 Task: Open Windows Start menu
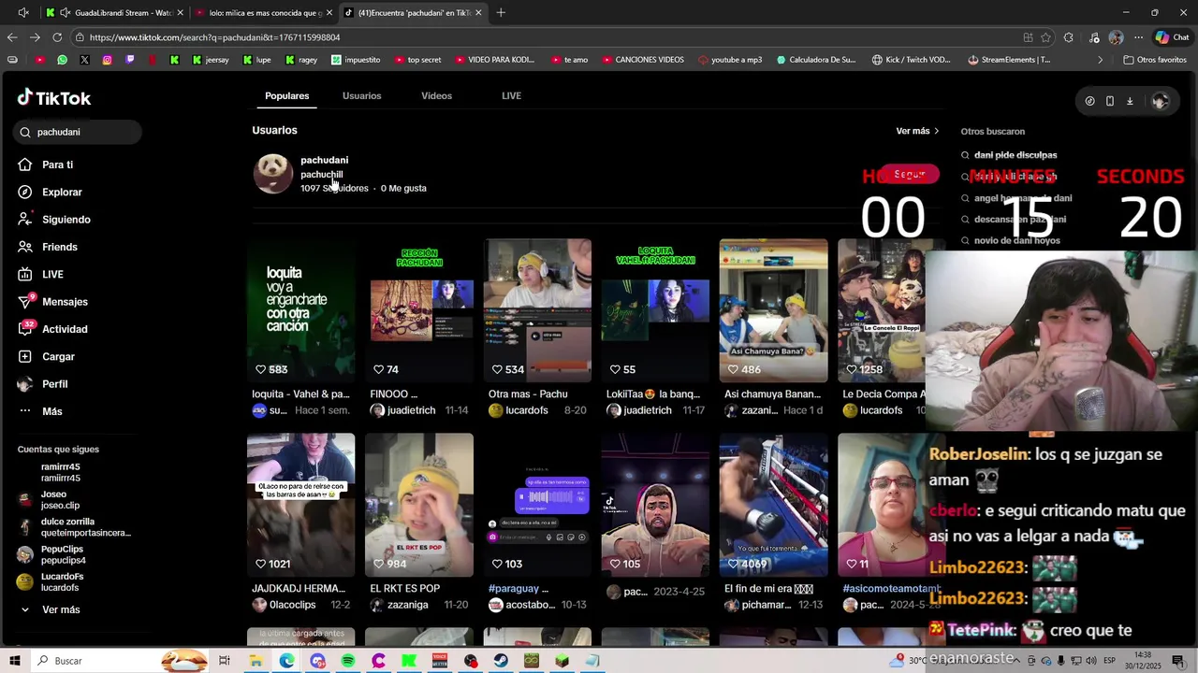(x=15, y=661)
